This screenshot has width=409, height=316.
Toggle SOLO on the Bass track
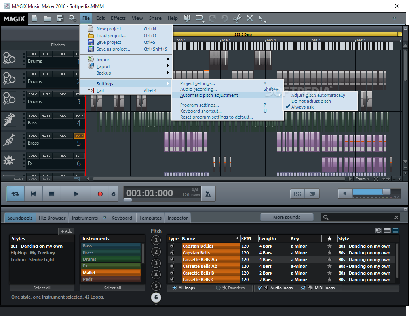[33, 116]
